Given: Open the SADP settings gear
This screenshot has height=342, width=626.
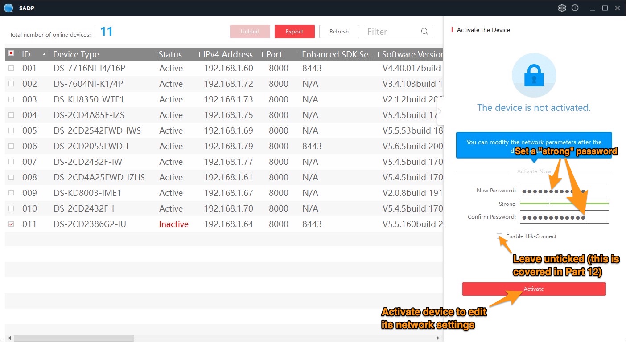Looking at the screenshot, I should (562, 8).
